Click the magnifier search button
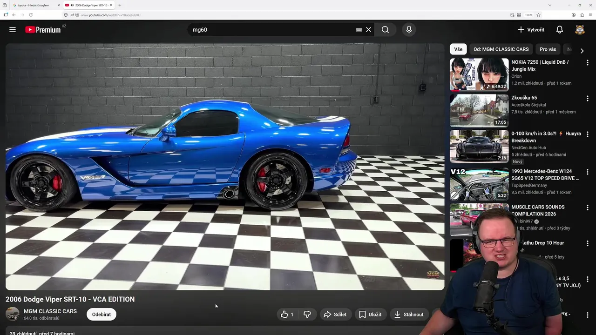This screenshot has width=596, height=335. coord(385,29)
